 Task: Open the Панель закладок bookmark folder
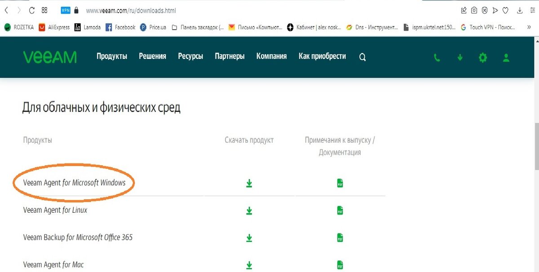pos(198,27)
